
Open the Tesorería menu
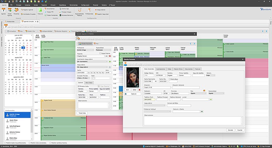pyautogui.click(x=44, y=5)
